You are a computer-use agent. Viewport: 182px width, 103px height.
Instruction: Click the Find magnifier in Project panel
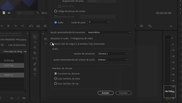click(18, 98)
